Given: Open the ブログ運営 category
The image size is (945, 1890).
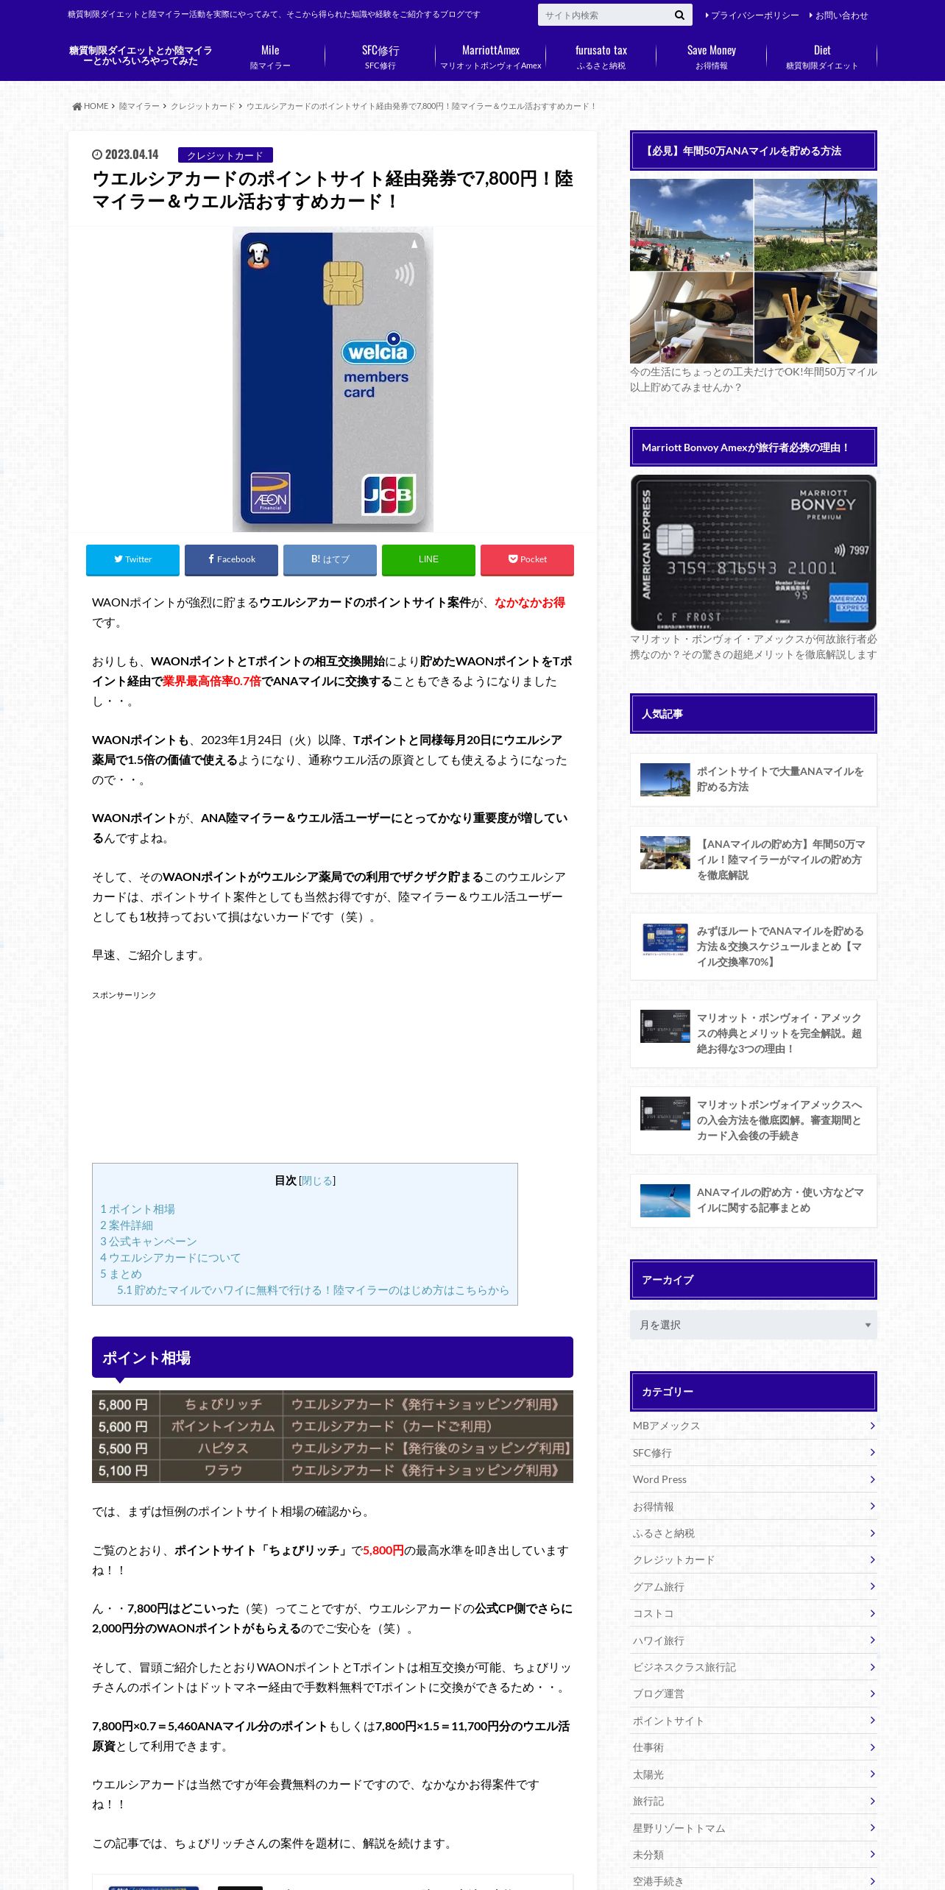Looking at the screenshot, I should tap(754, 1693).
